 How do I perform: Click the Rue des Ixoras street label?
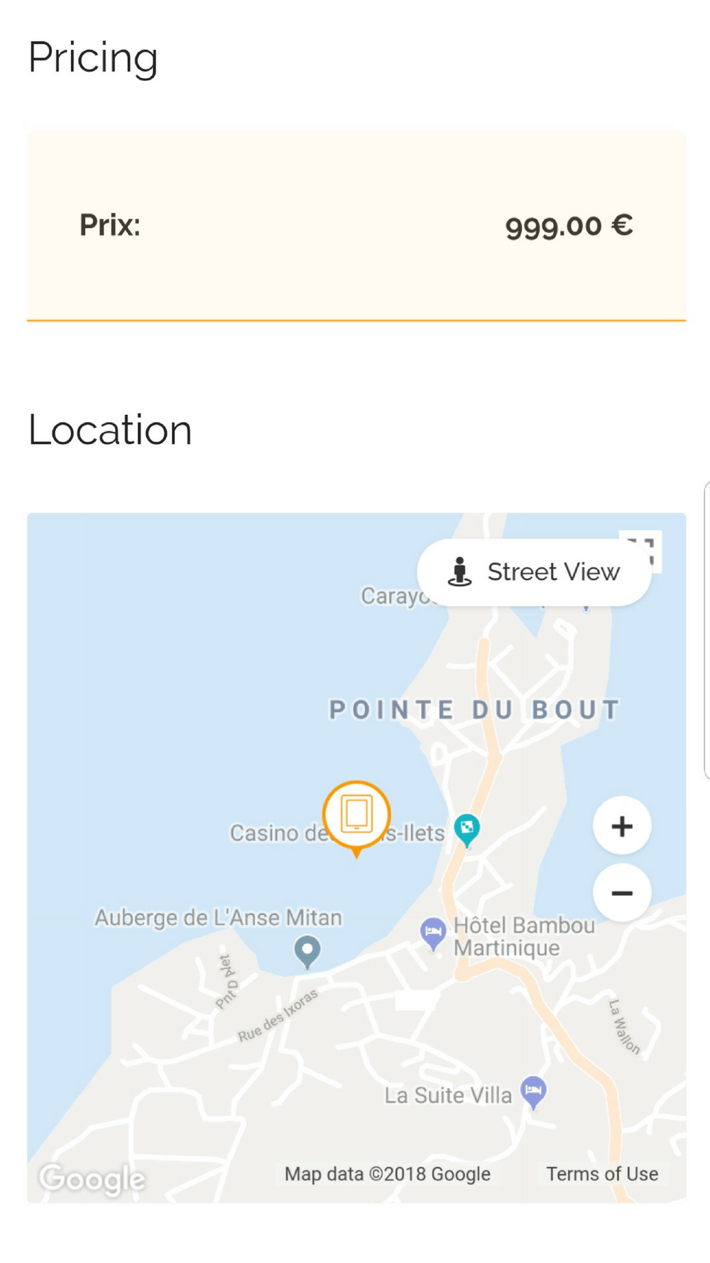tap(278, 1016)
